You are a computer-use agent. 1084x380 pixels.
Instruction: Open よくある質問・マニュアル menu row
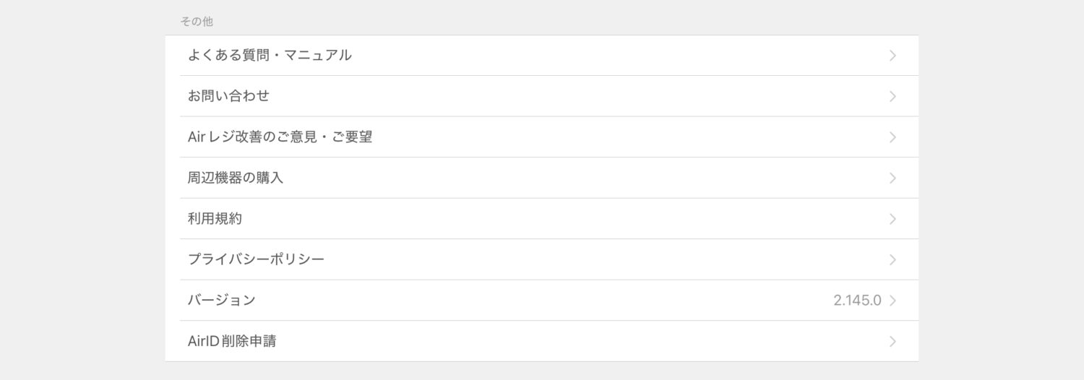270,55
